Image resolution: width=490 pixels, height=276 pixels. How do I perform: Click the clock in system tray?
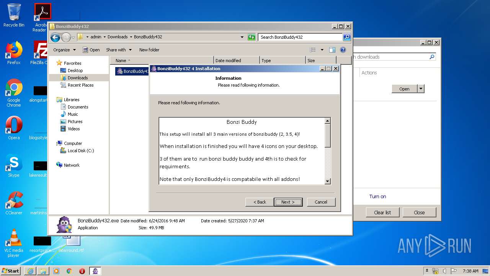point(470,271)
